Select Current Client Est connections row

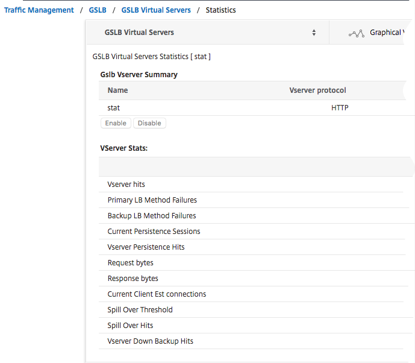pos(251,294)
